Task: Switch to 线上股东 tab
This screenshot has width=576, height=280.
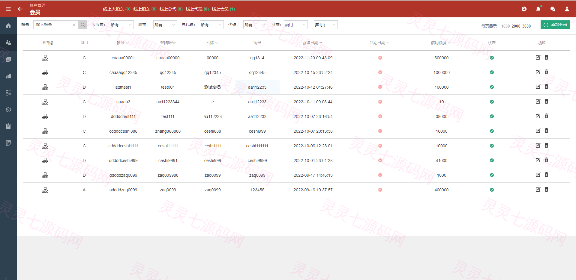Action: pos(145,9)
